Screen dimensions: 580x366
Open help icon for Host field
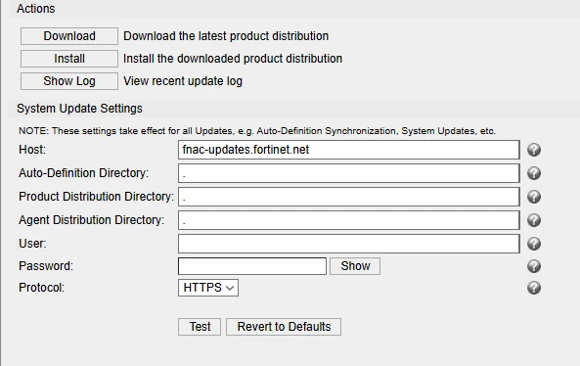point(534,150)
